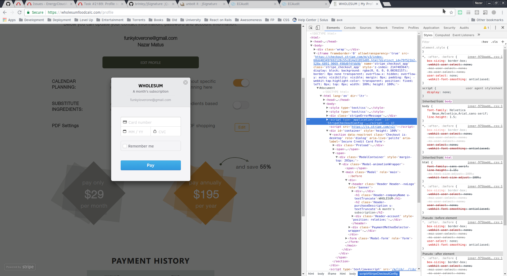Open the new tab button
Screen dimensions: 507x276
click(x=387, y=4)
